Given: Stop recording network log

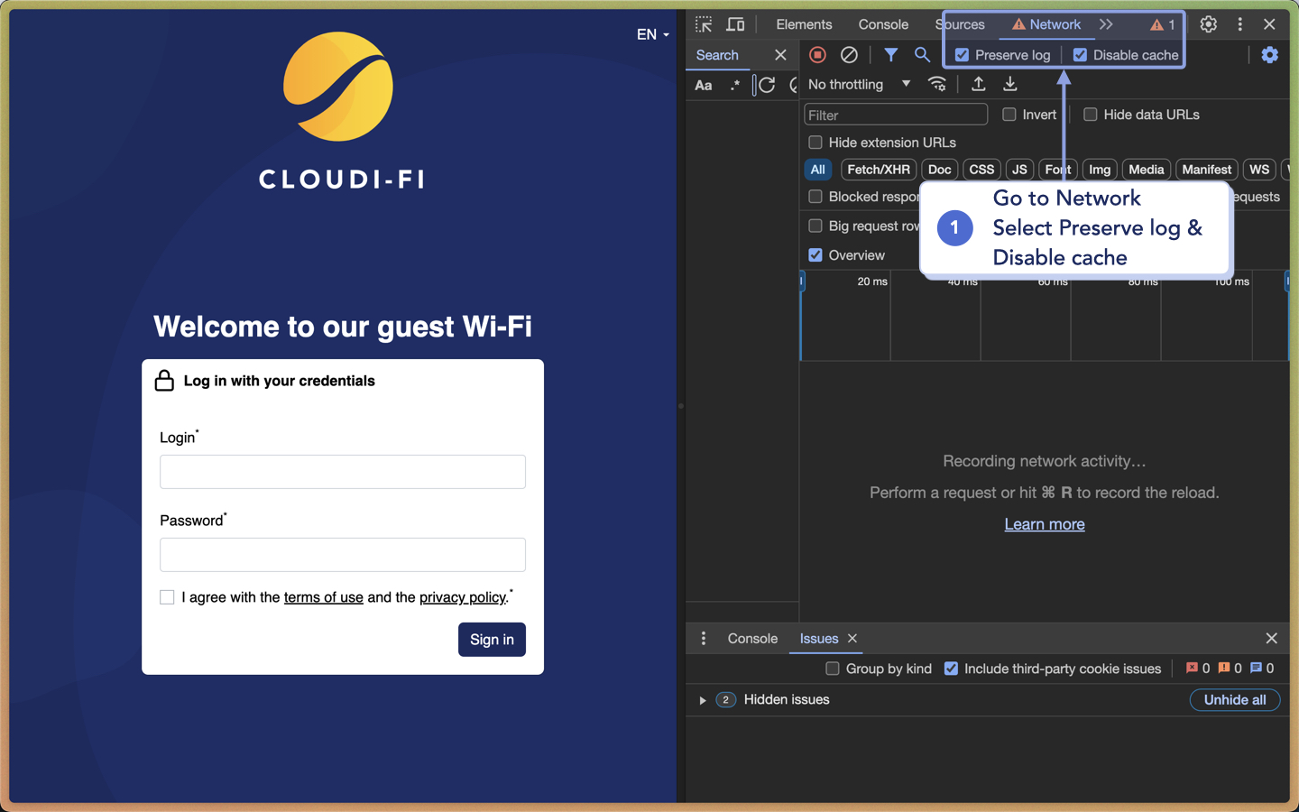Looking at the screenshot, I should (817, 55).
